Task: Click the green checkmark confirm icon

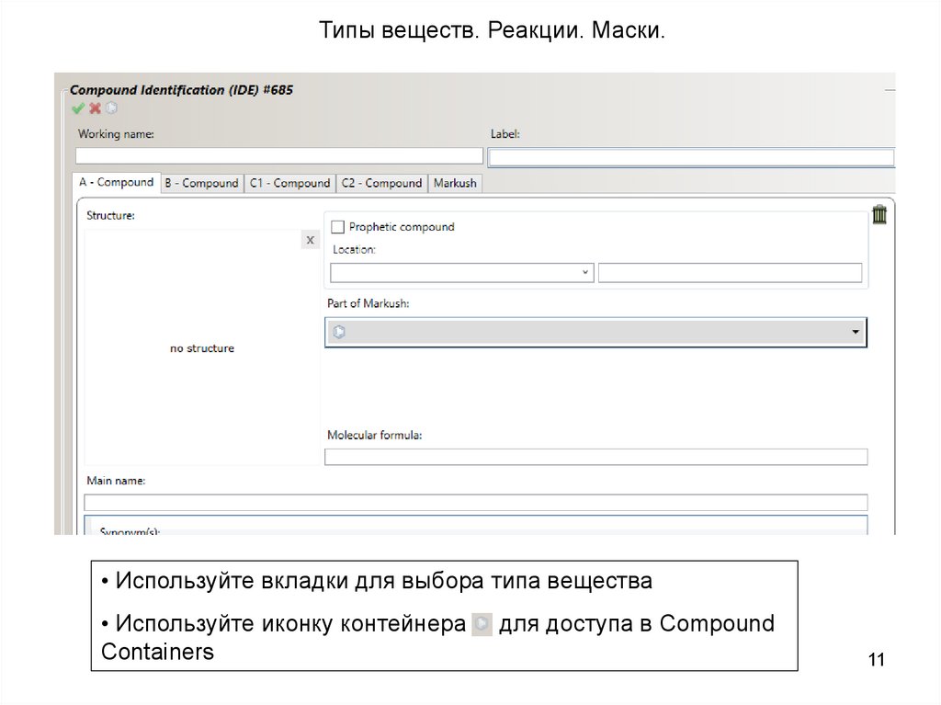Action: (x=78, y=108)
